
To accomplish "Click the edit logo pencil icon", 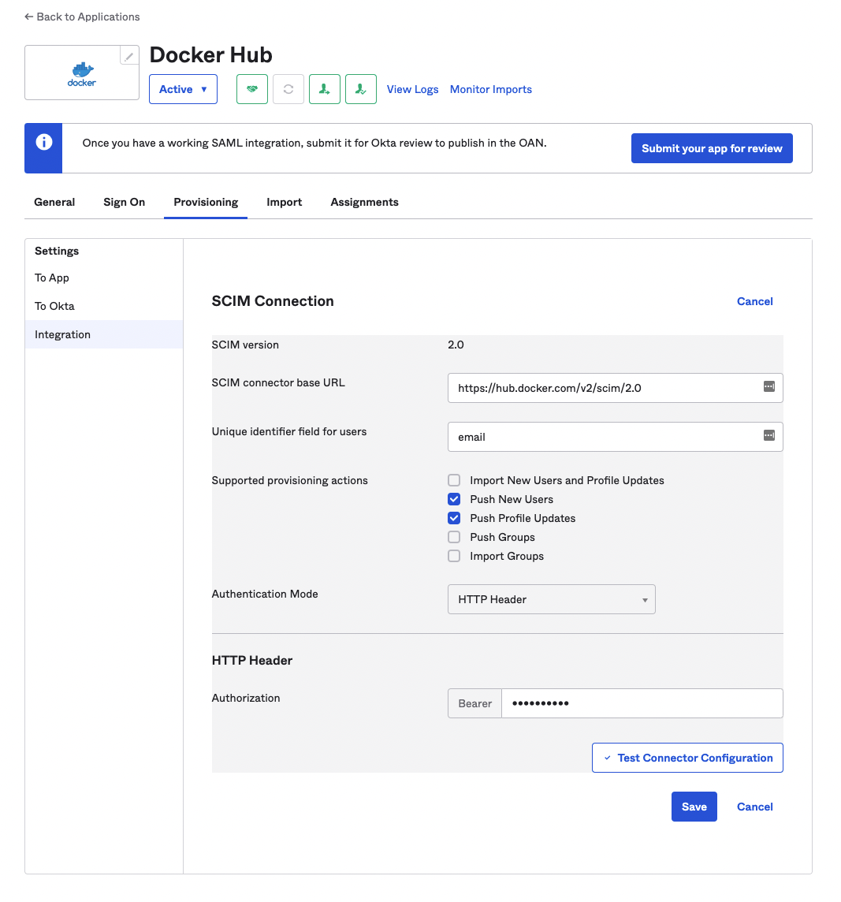I will (128, 56).
